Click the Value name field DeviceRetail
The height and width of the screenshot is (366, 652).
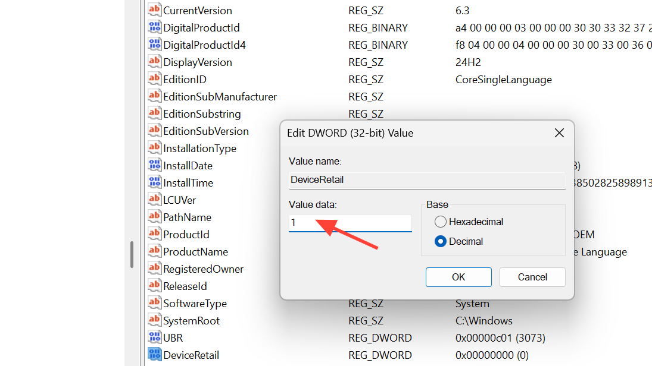[427, 179]
